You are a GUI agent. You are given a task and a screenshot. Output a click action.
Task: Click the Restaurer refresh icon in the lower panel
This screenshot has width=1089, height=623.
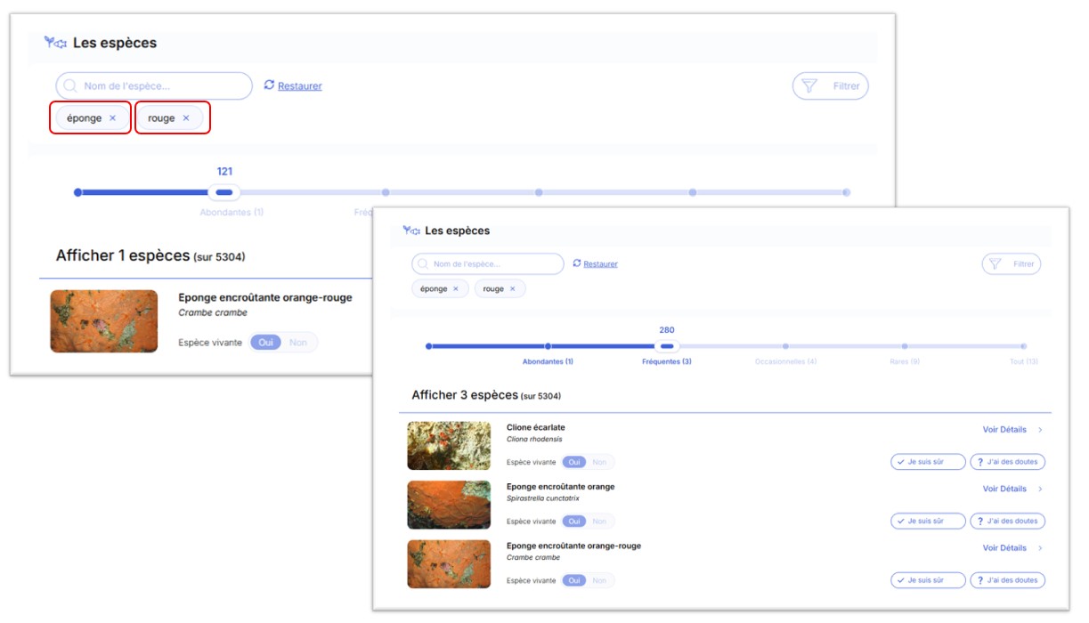[x=577, y=263]
